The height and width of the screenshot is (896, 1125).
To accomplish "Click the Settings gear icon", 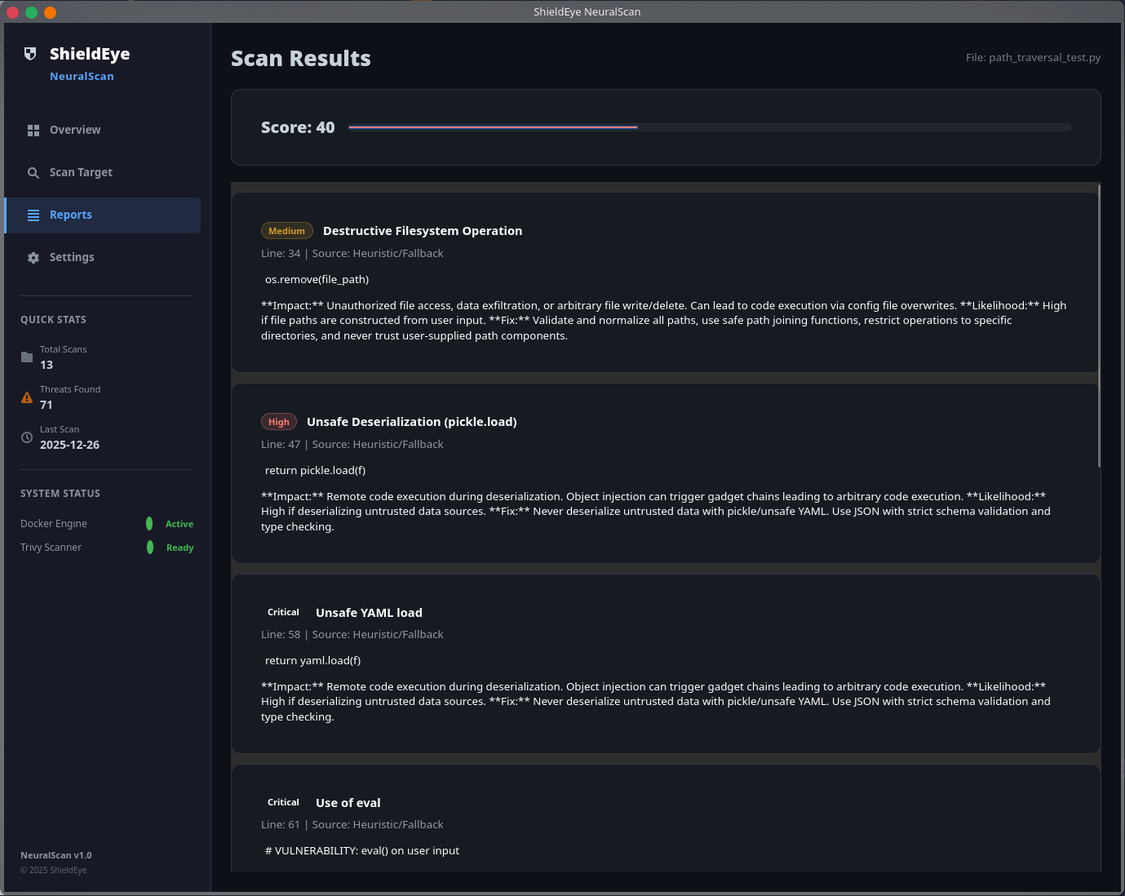I will [x=33, y=258].
